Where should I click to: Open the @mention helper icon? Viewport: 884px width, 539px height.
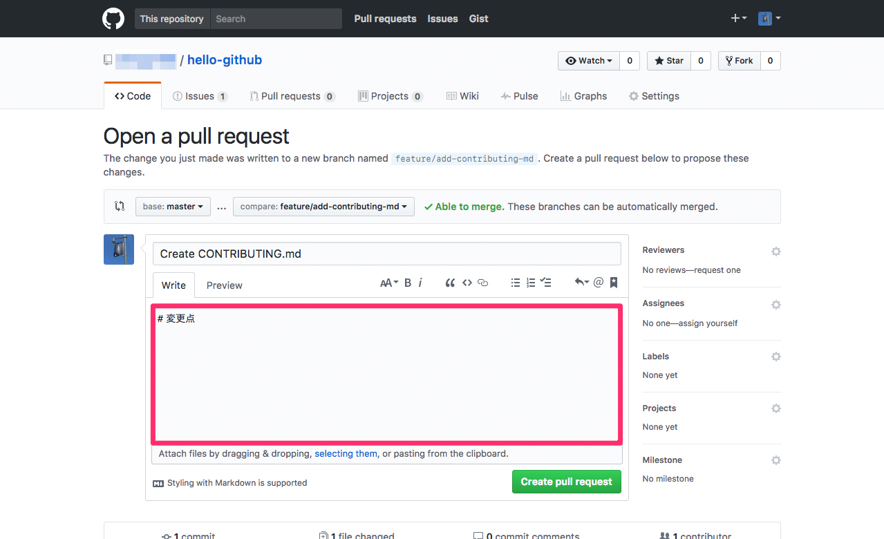[x=598, y=282]
